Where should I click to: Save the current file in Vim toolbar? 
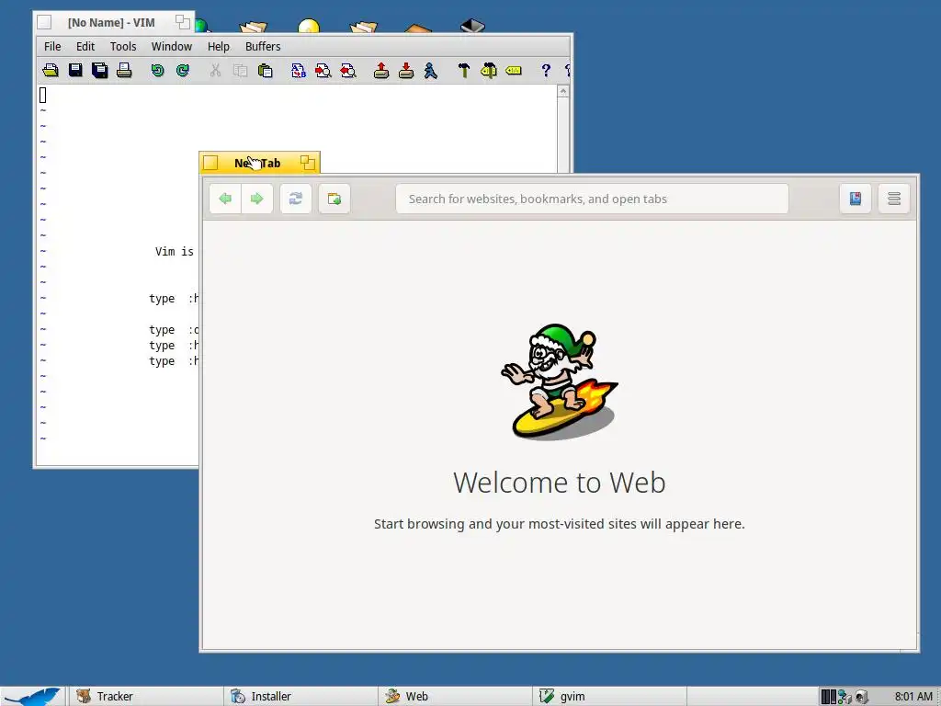[75, 71]
